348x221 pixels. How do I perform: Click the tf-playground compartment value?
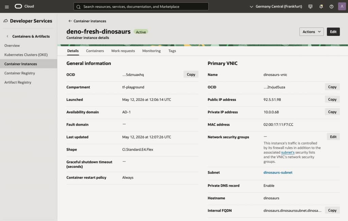coord(133,87)
